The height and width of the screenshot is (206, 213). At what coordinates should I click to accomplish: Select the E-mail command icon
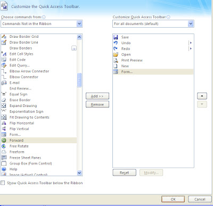click(x=4, y=83)
